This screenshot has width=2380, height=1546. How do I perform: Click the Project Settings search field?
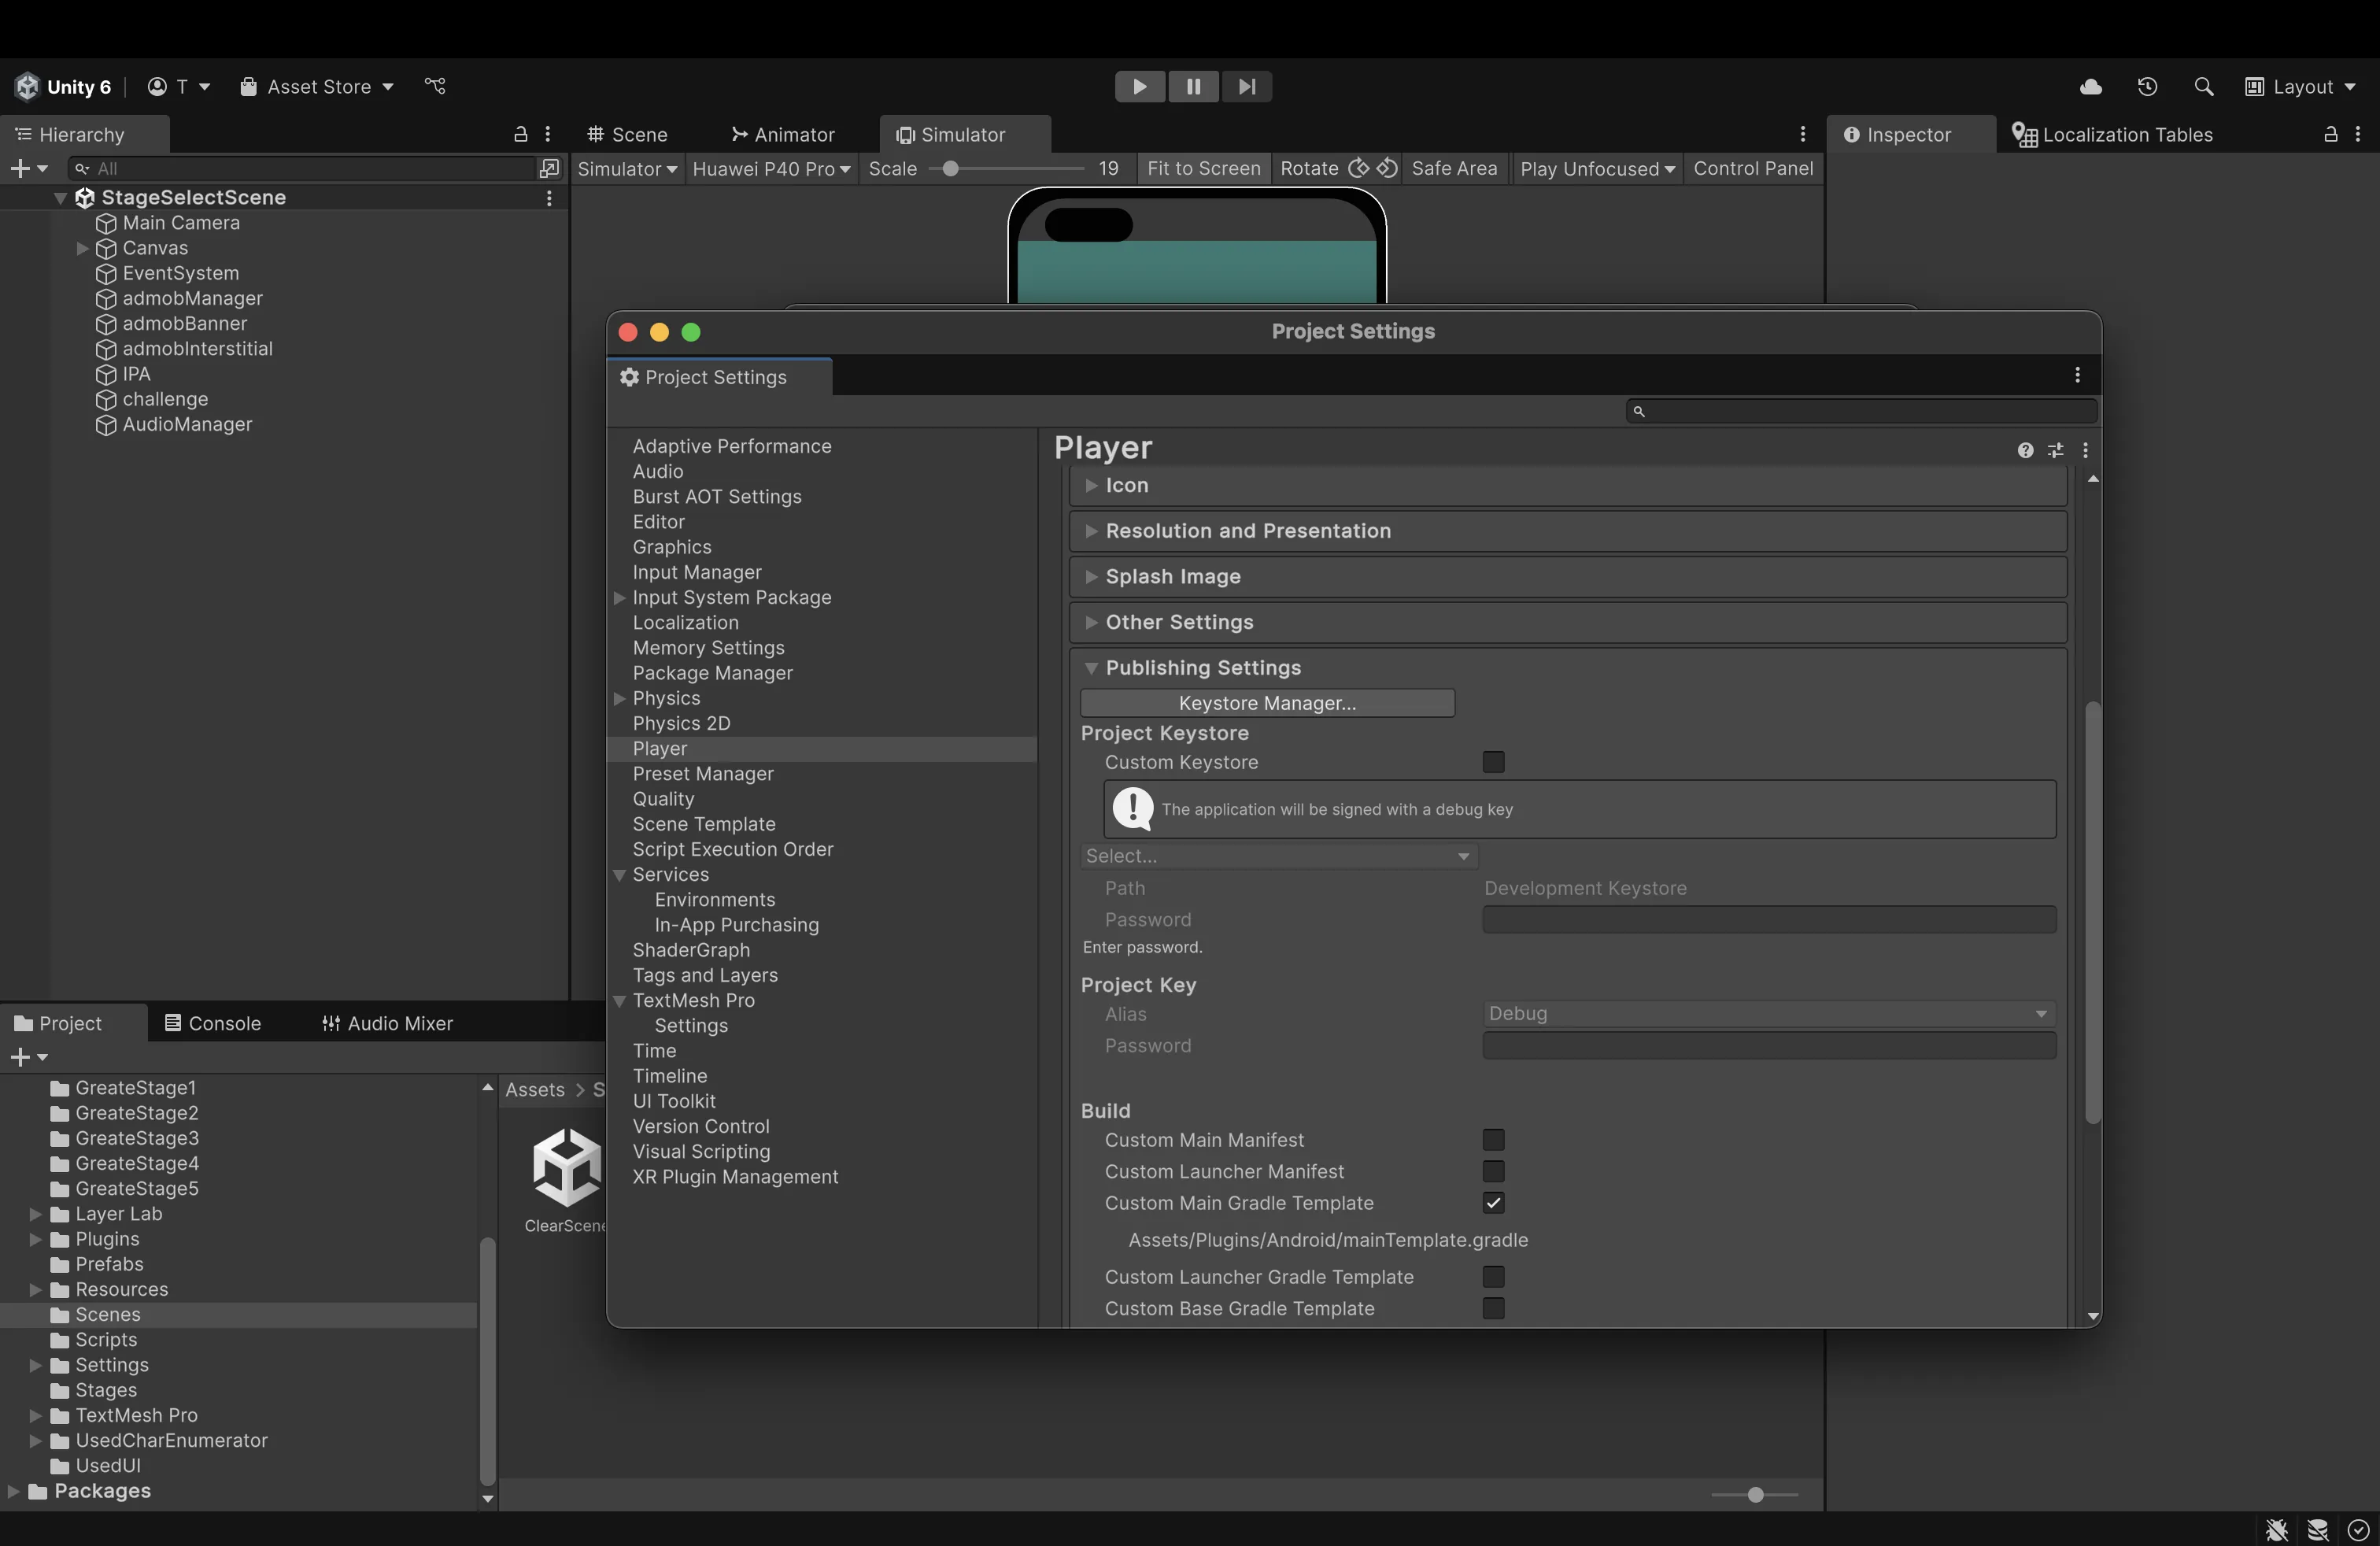1858,411
